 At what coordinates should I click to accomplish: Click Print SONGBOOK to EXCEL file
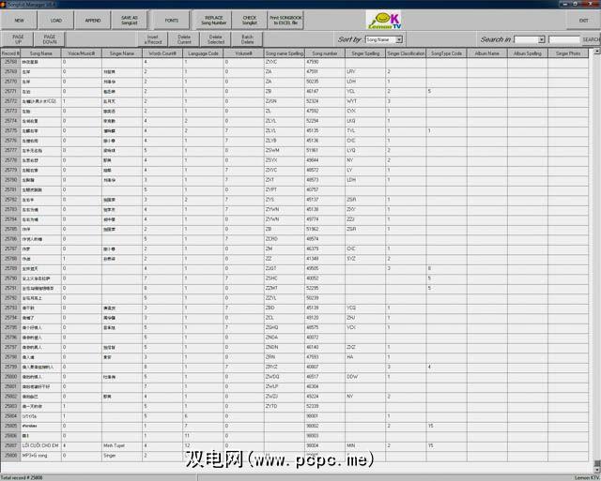[285, 21]
